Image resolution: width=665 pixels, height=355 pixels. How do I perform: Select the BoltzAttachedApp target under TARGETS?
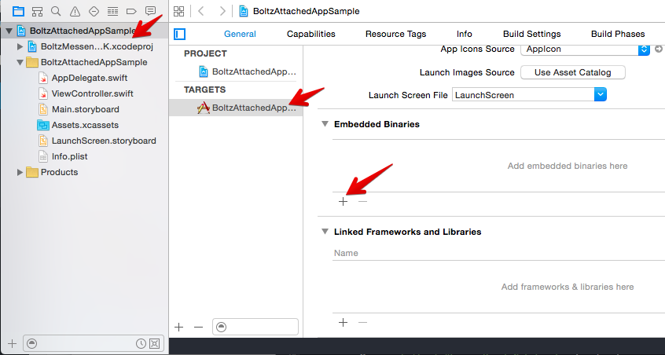[236, 108]
